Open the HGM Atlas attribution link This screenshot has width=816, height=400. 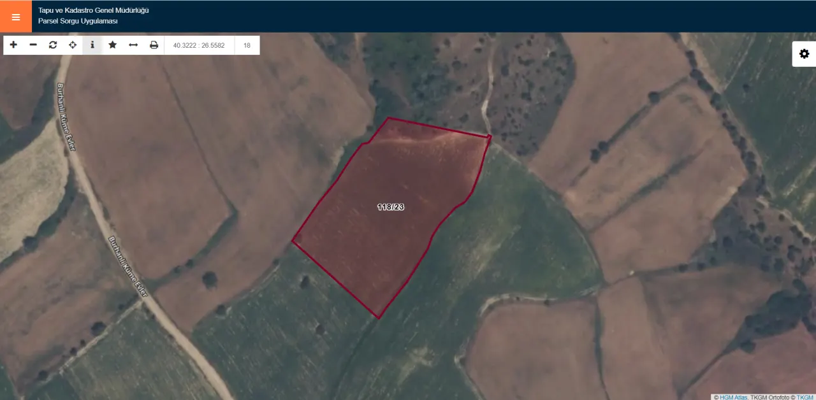tap(734, 397)
